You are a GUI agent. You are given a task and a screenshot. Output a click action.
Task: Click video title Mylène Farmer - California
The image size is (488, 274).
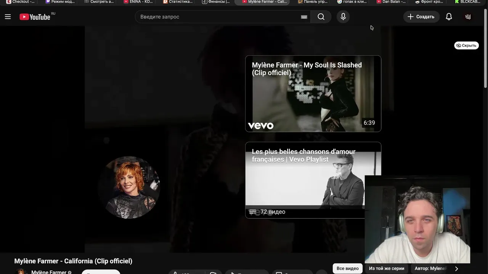tap(73, 261)
